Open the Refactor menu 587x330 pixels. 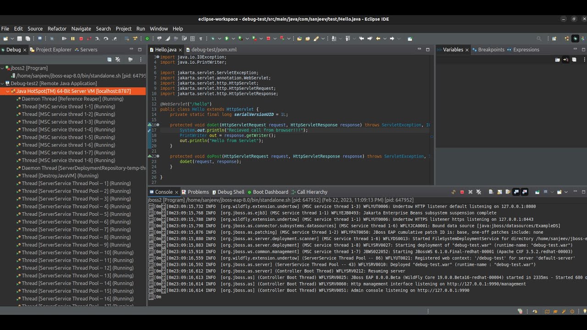pyautogui.click(x=57, y=28)
